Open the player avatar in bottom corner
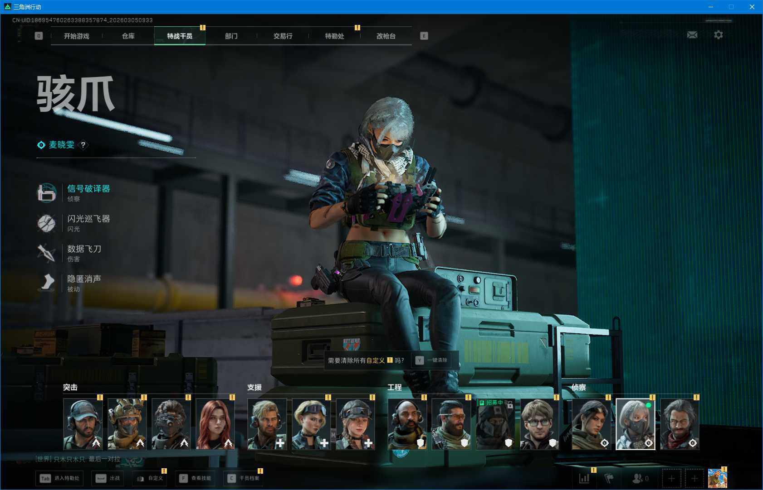 (x=717, y=478)
